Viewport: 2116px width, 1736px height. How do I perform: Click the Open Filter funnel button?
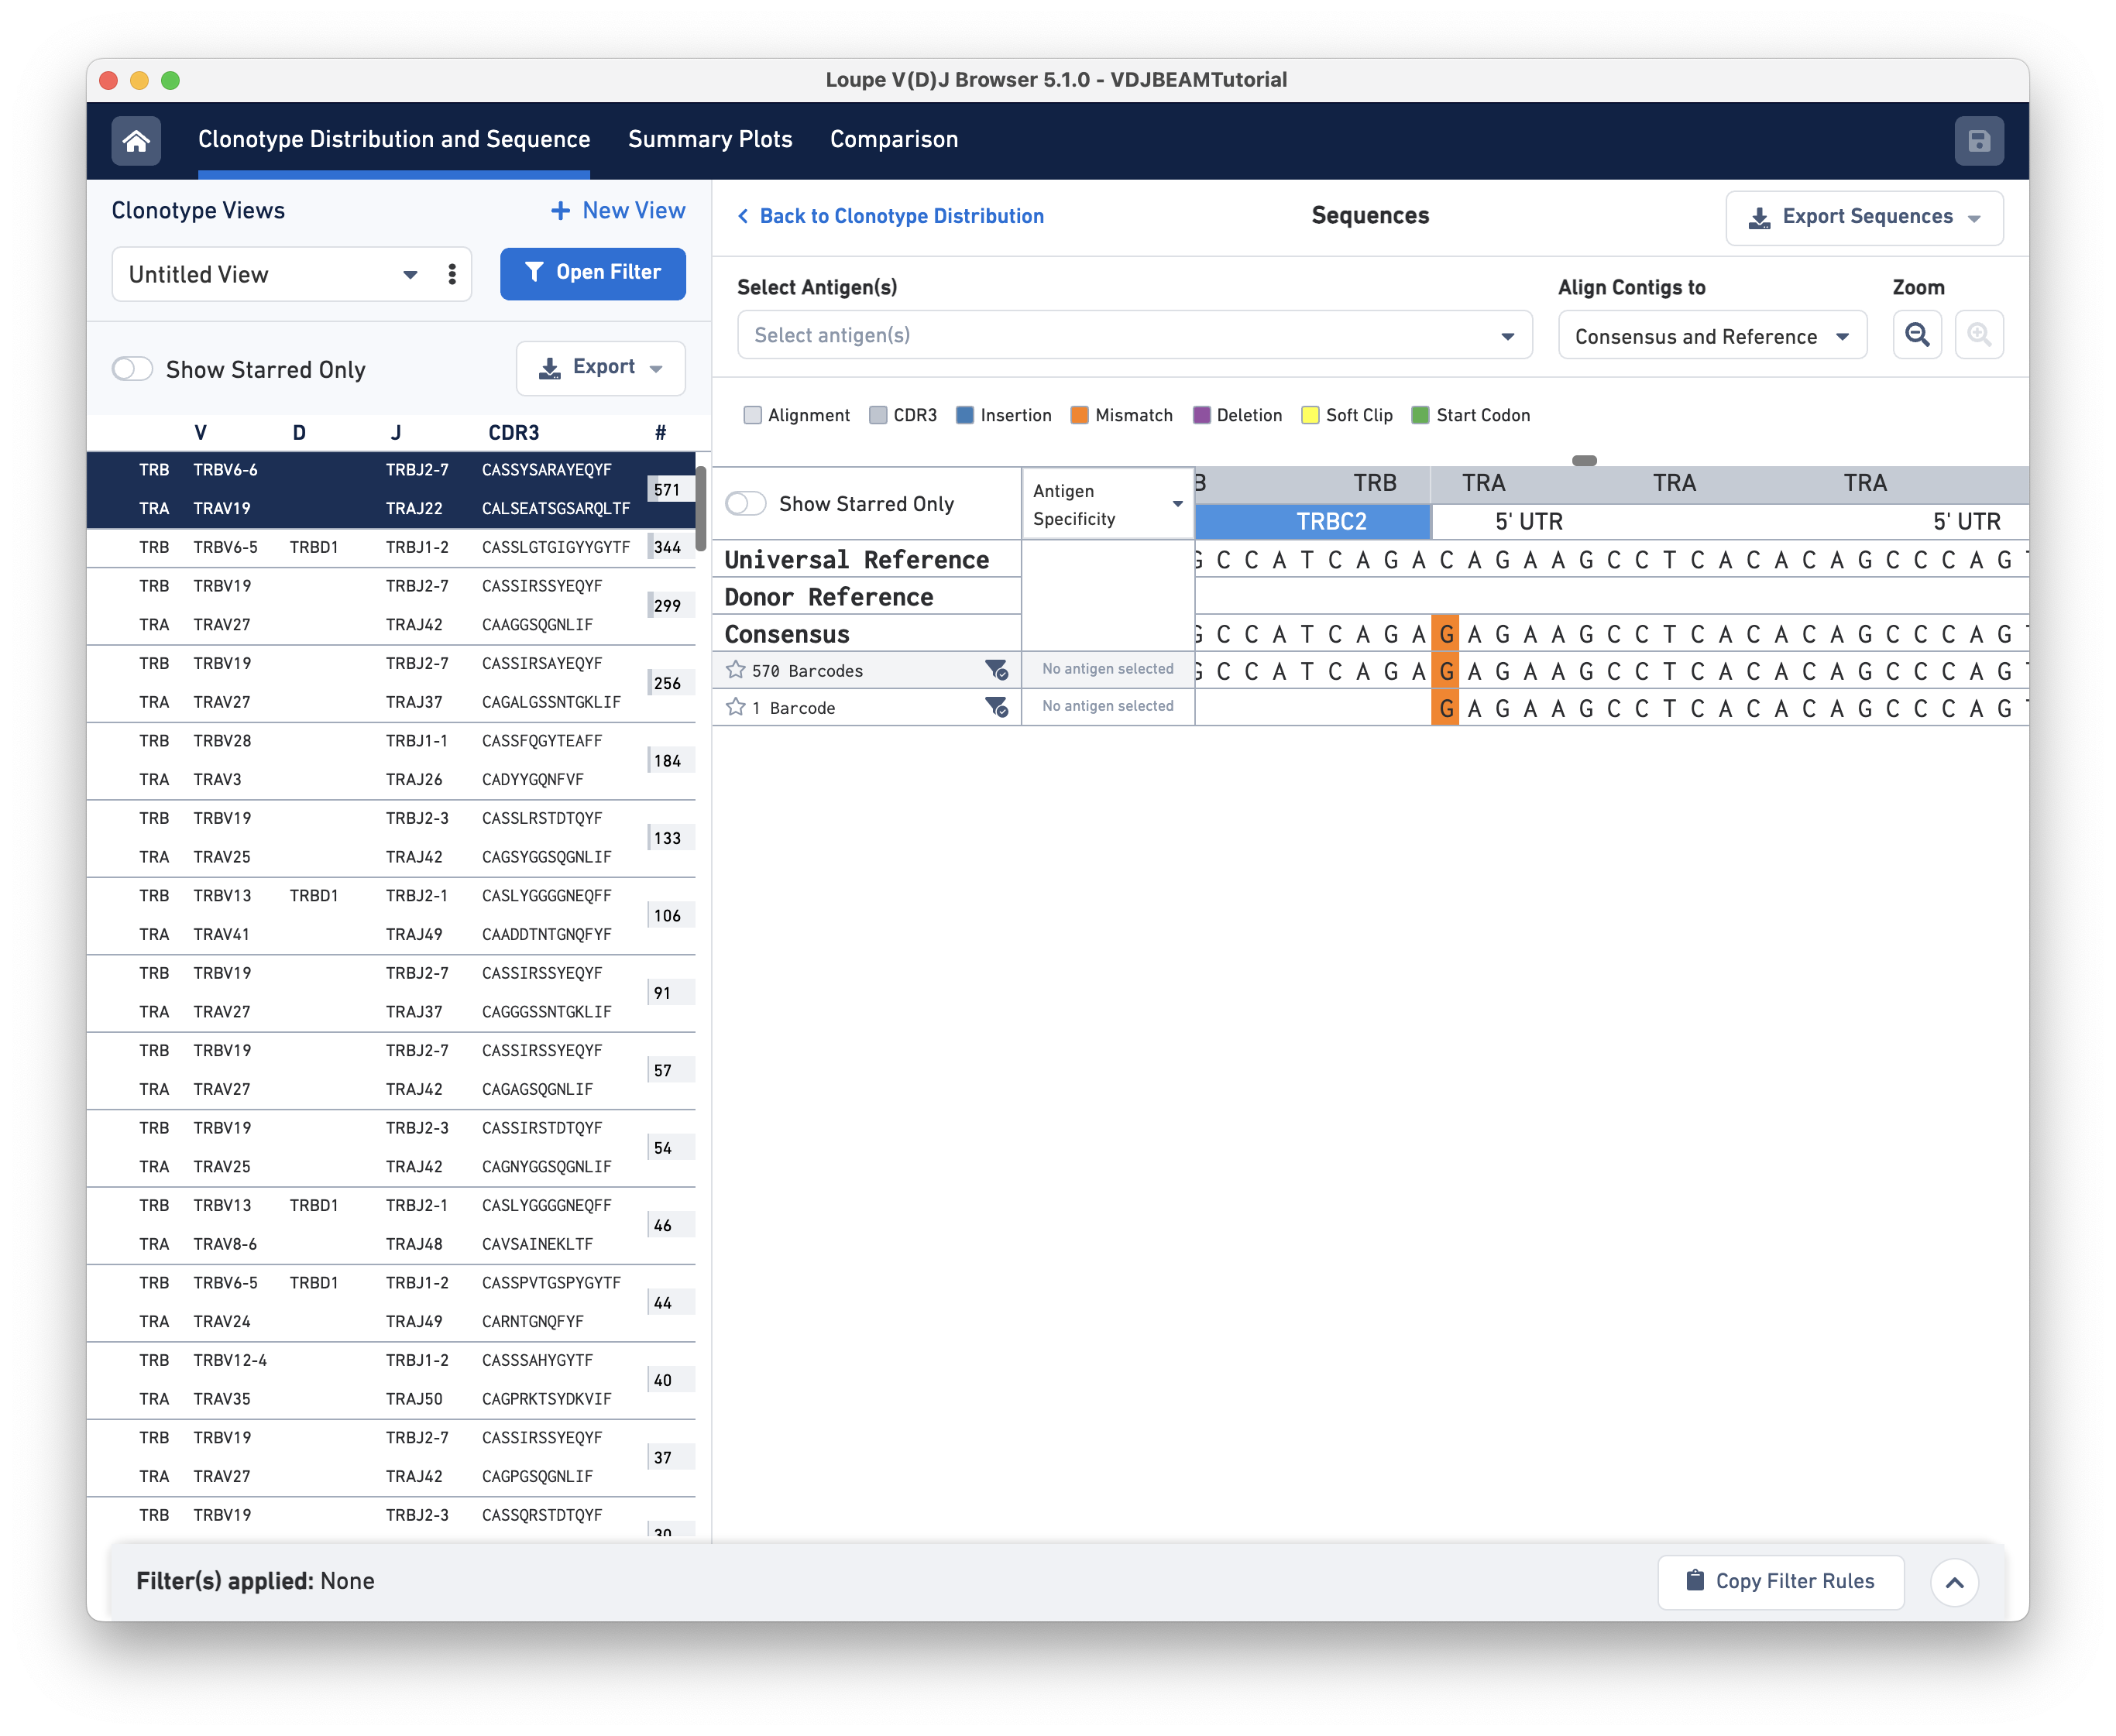pos(592,272)
